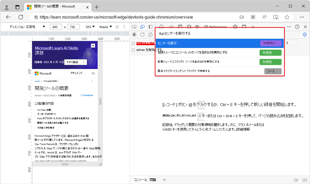Add a drawer tool with plus icon
Image resolution: width=310 pixels, height=184 pixels.
pyautogui.click(x=164, y=180)
